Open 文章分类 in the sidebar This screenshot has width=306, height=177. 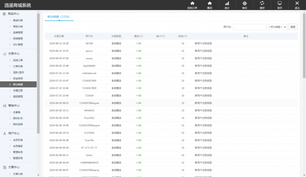pyautogui.click(x=18, y=174)
